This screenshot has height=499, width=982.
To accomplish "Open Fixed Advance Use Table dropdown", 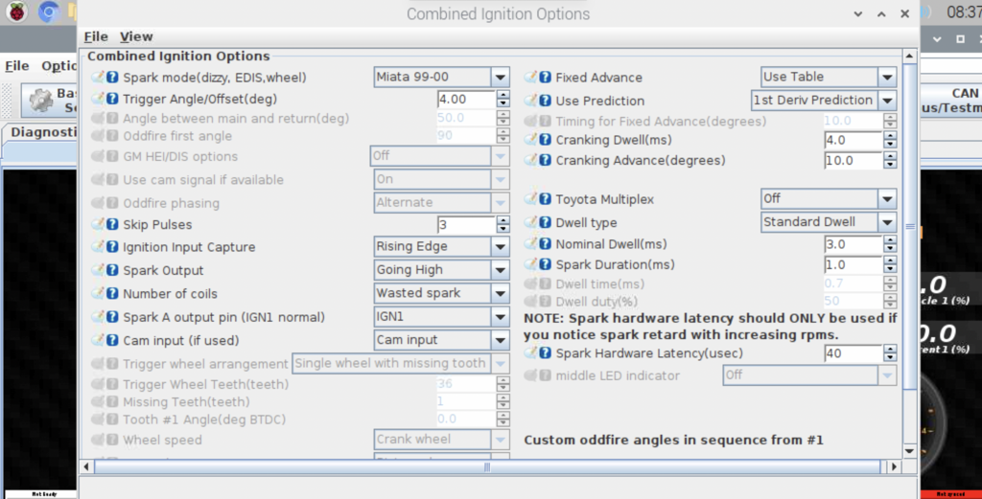I will (829, 77).
